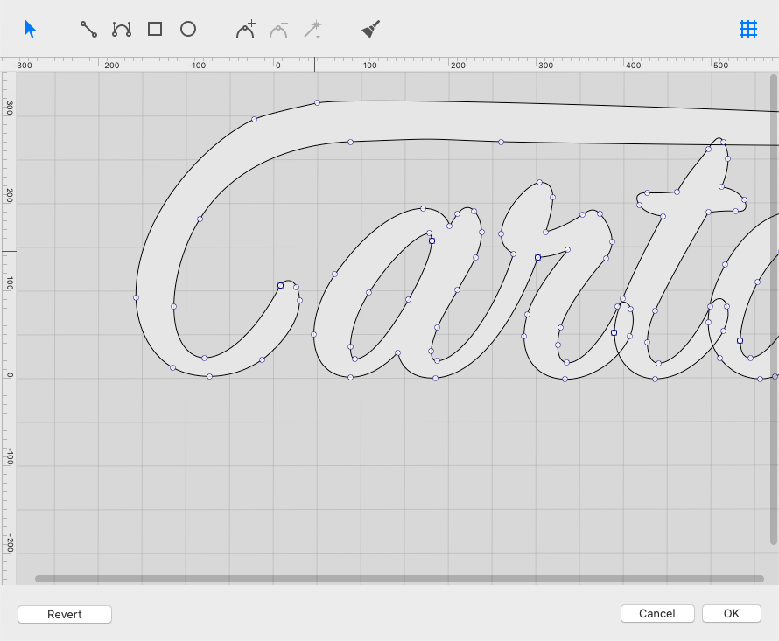This screenshot has height=641, width=779.
Task: Choose the straight line tool
Action: point(89,29)
